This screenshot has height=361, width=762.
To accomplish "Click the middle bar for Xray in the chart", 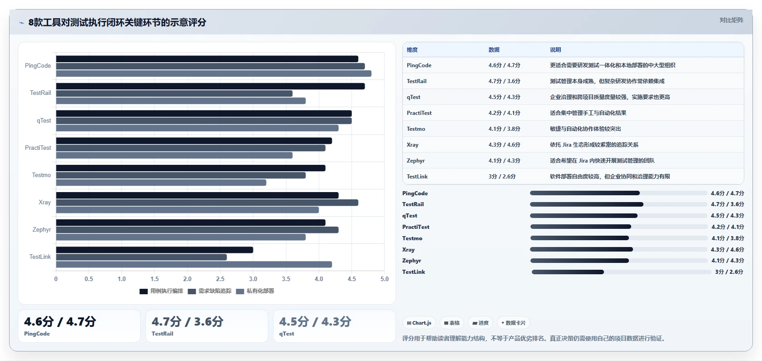I will tap(207, 203).
